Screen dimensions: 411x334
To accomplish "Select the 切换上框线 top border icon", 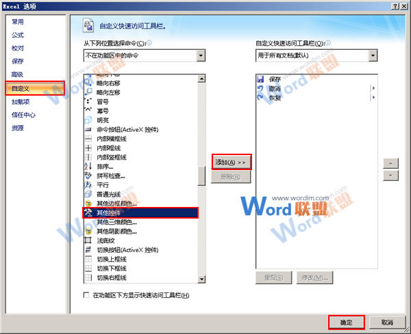I will click(88, 259).
